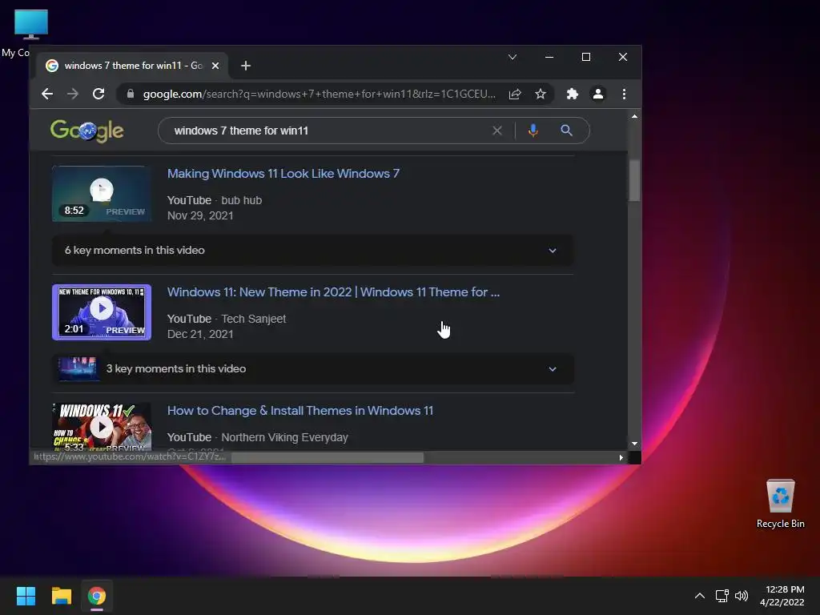
Task: Open the tab search chevron in title bar
Action: pyautogui.click(x=512, y=57)
